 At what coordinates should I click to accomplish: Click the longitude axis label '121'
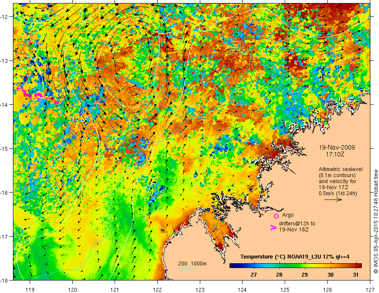tap(115, 290)
